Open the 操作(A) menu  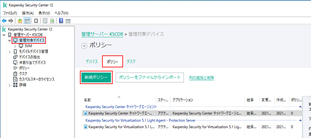(x=28, y=13)
